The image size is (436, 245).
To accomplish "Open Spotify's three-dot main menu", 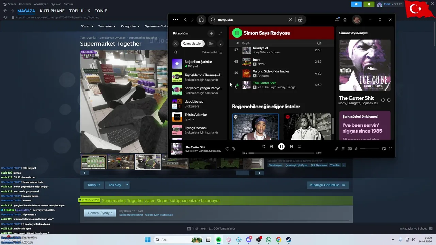I will pyautogui.click(x=175, y=20).
